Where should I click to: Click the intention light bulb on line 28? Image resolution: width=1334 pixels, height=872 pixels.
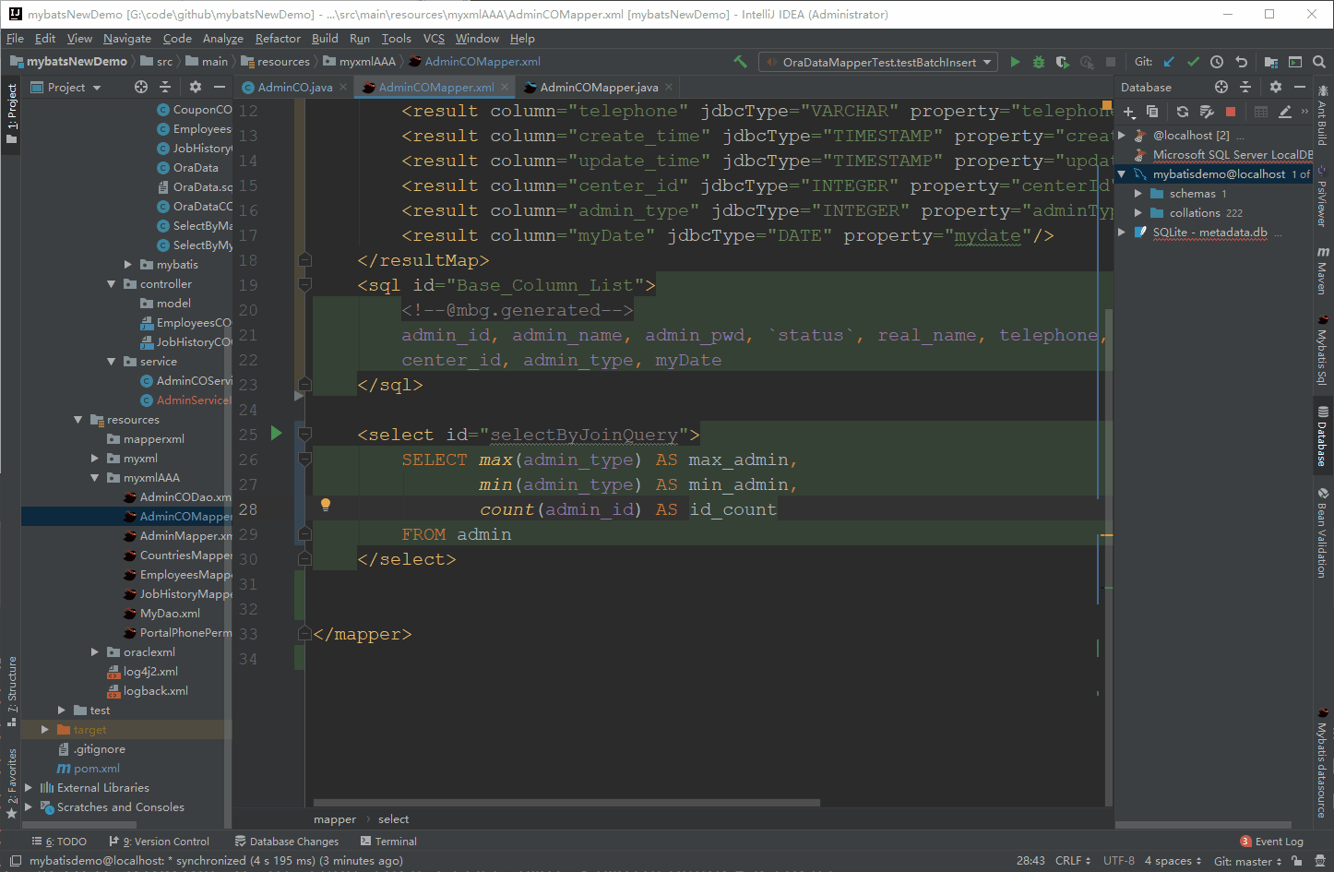tap(325, 505)
